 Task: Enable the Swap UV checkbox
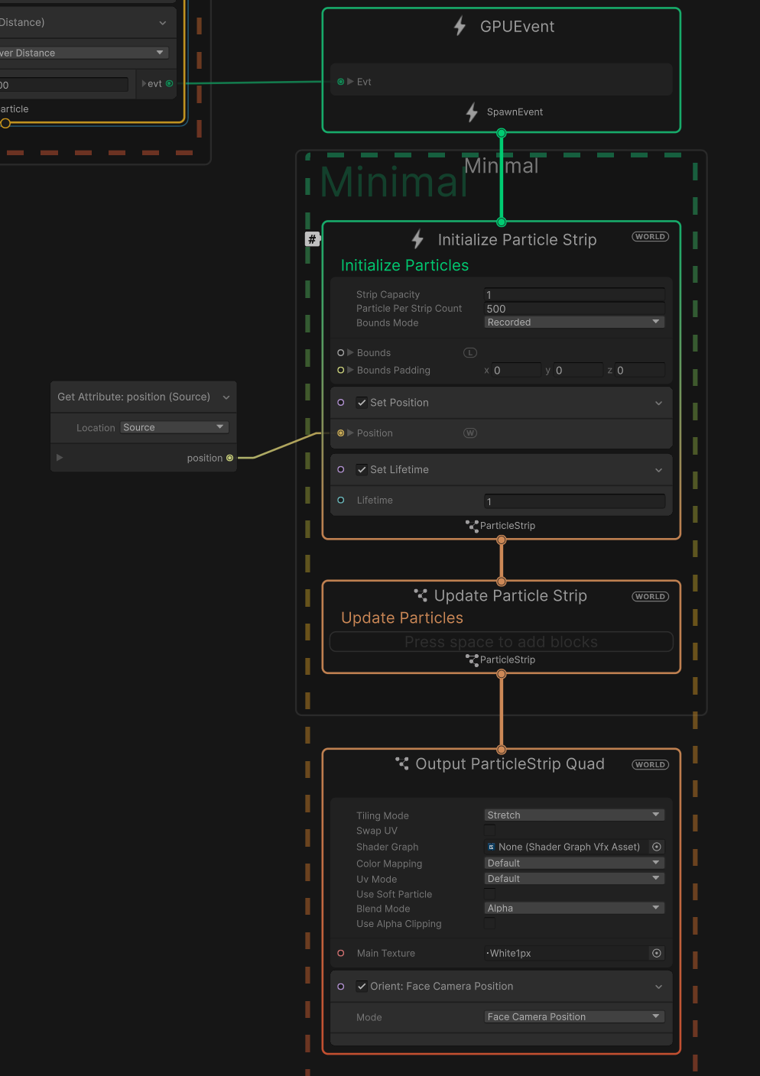(x=489, y=831)
